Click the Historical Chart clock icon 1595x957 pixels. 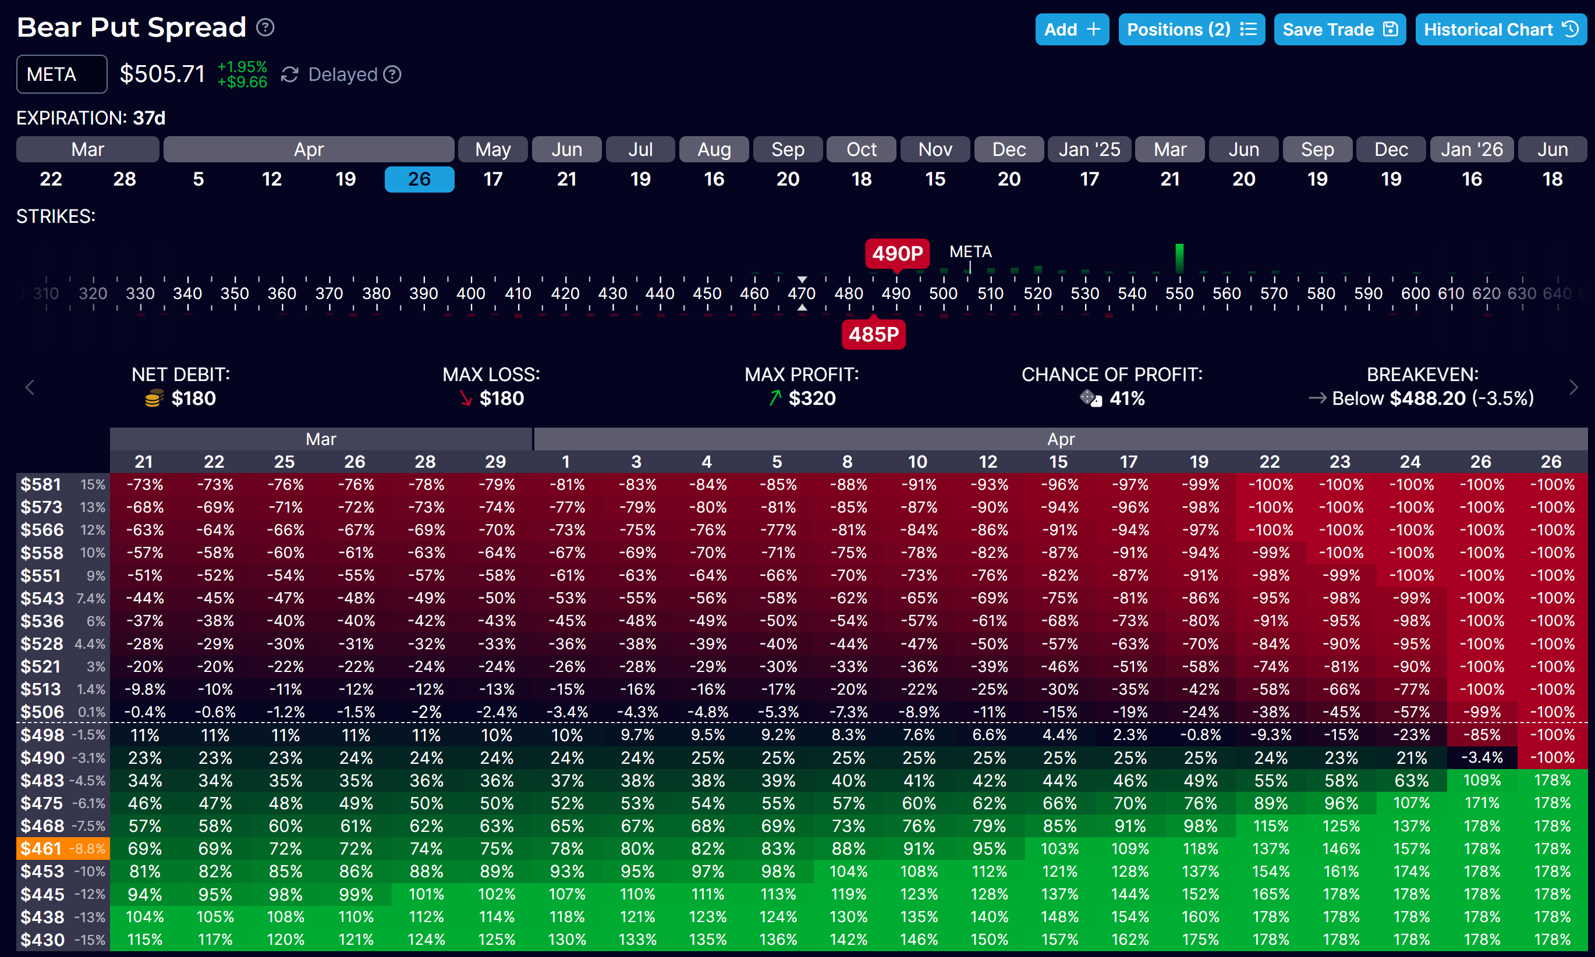(x=1570, y=30)
